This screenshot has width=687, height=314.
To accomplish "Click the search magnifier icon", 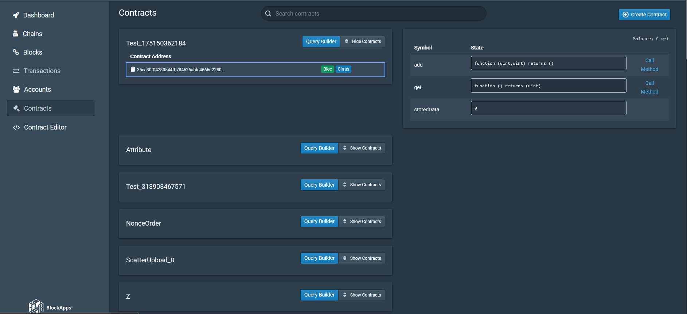I will (268, 14).
